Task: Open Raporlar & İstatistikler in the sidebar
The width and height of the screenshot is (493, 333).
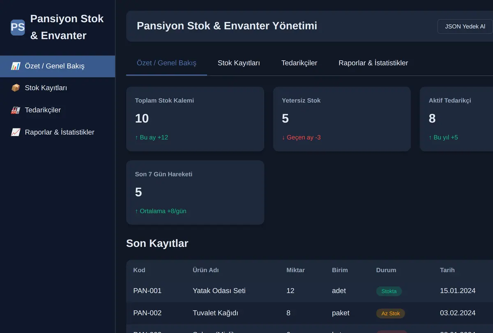Action: click(58, 132)
